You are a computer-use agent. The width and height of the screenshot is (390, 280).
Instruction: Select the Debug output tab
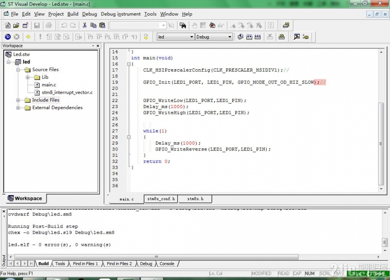click(146, 264)
